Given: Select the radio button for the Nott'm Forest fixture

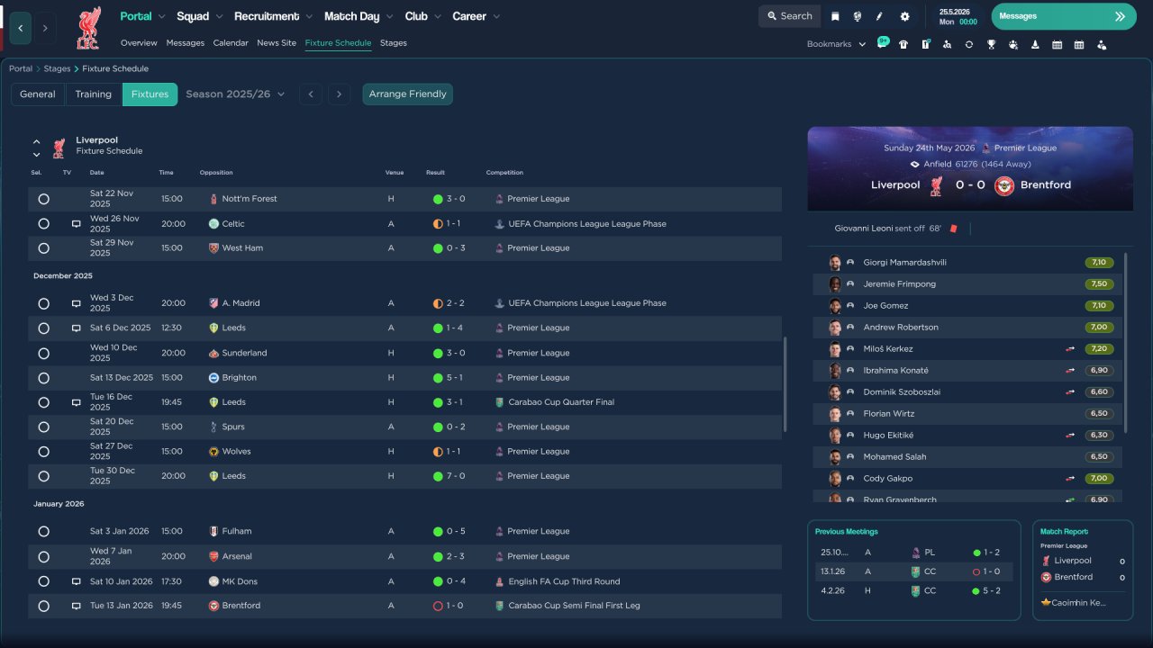Looking at the screenshot, I should [x=43, y=199].
